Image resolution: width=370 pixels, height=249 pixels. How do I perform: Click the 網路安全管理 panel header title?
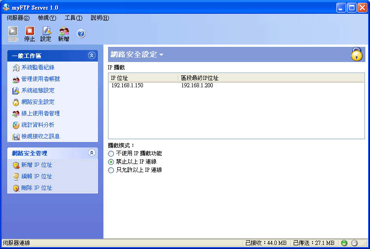(x=29, y=153)
